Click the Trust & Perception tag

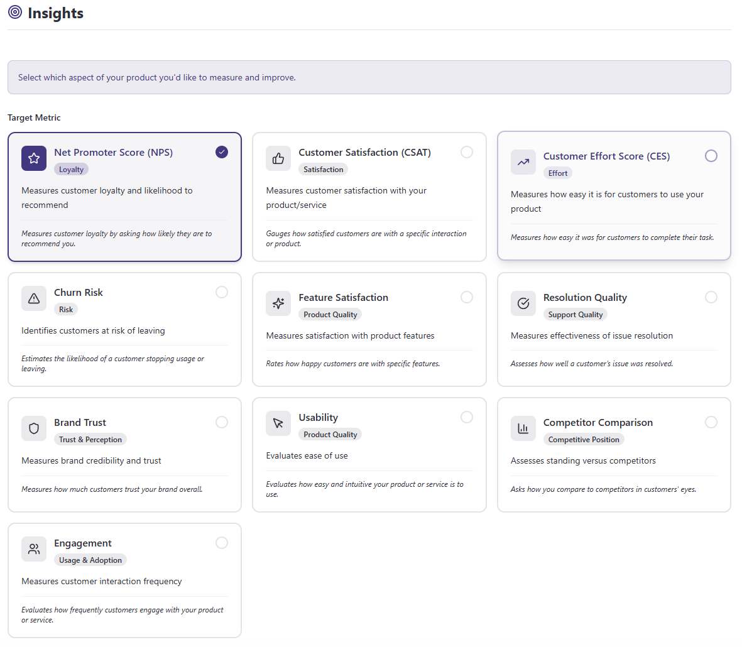90,439
